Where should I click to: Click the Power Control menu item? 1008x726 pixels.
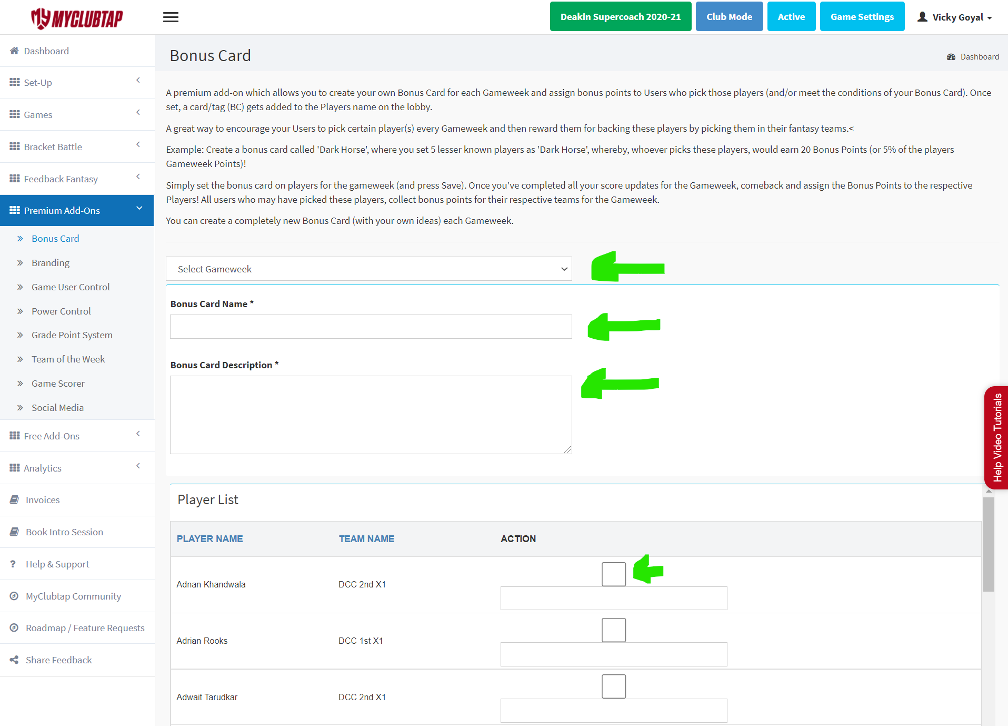tap(61, 311)
